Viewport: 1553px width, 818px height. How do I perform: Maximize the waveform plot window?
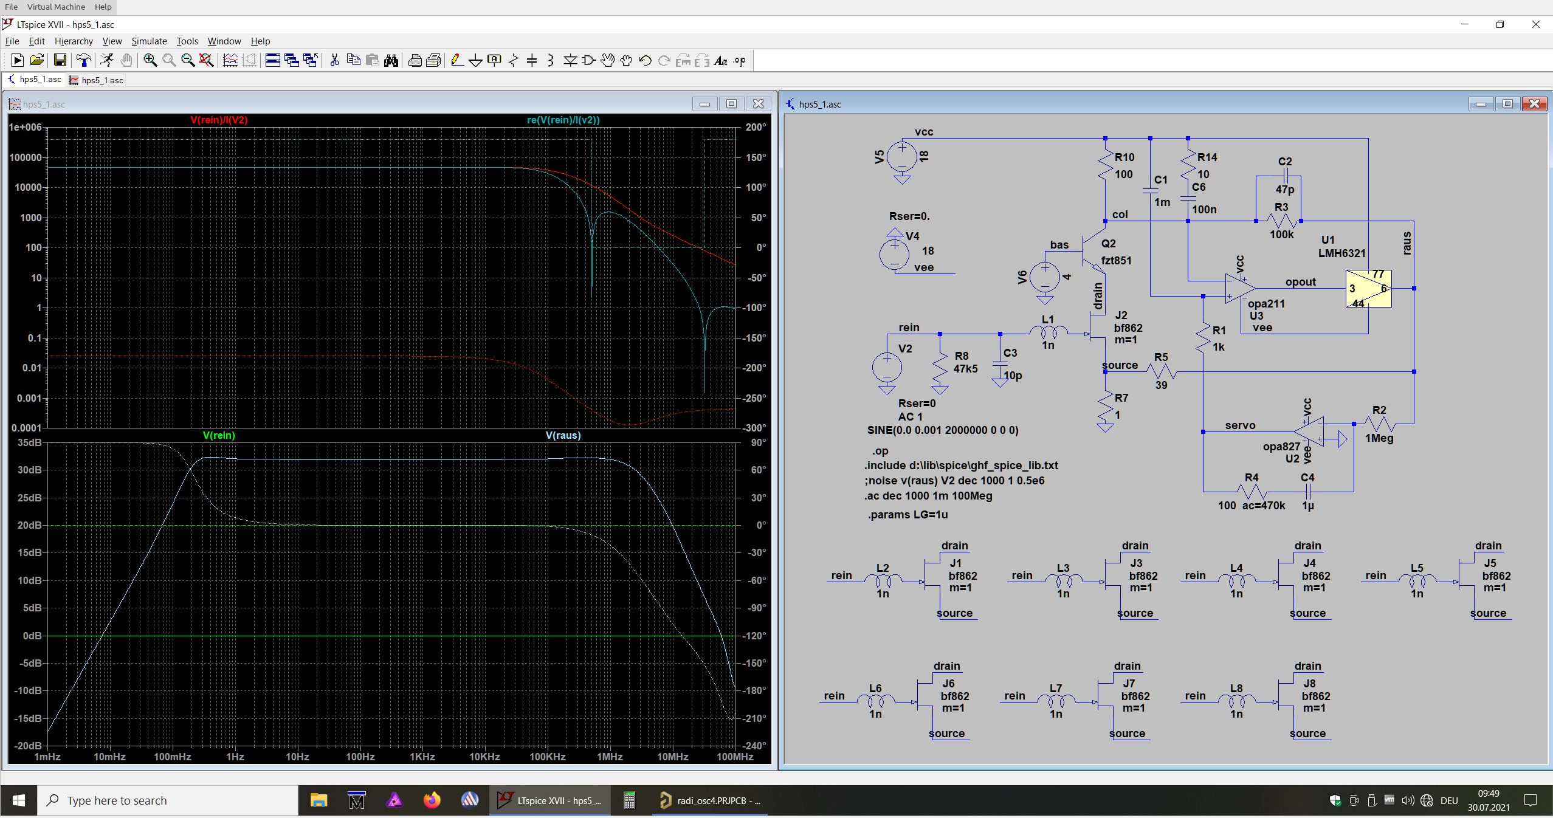coord(731,104)
